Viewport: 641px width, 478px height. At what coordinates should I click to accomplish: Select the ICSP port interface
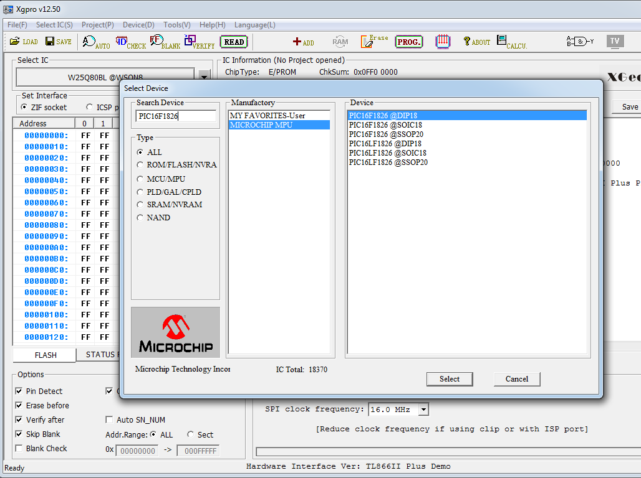coord(90,107)
